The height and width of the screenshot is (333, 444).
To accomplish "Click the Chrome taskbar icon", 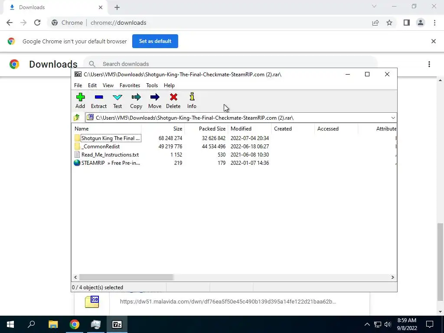I will click(74, 324).
